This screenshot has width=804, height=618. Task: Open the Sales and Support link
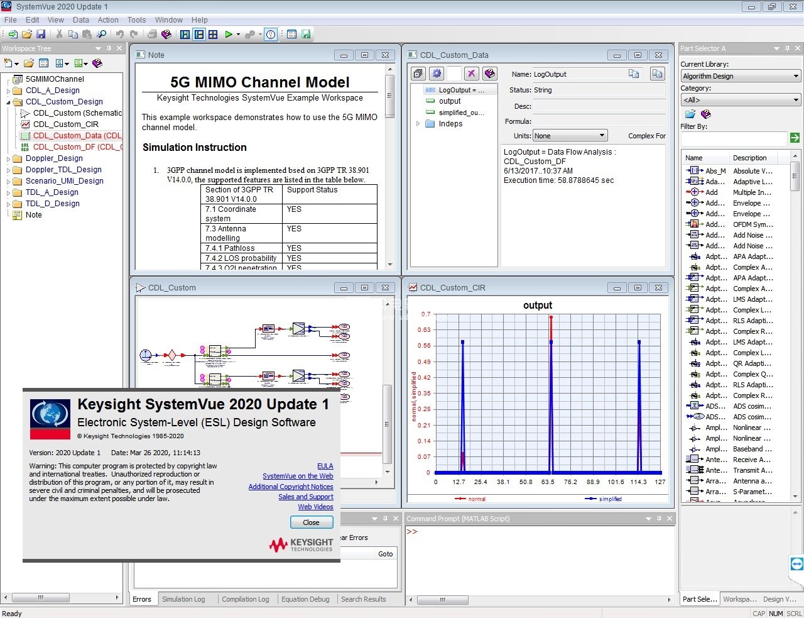tap(306, 497)
